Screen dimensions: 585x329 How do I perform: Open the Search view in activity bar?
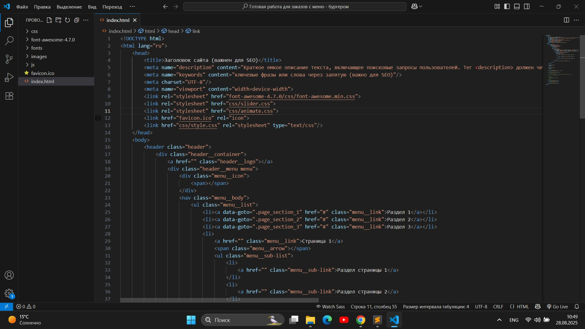point(9,41)
